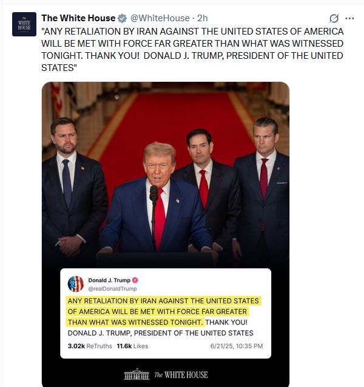
Task: Click the yellow highlighted retaliation text
Action: pos(163,311)
